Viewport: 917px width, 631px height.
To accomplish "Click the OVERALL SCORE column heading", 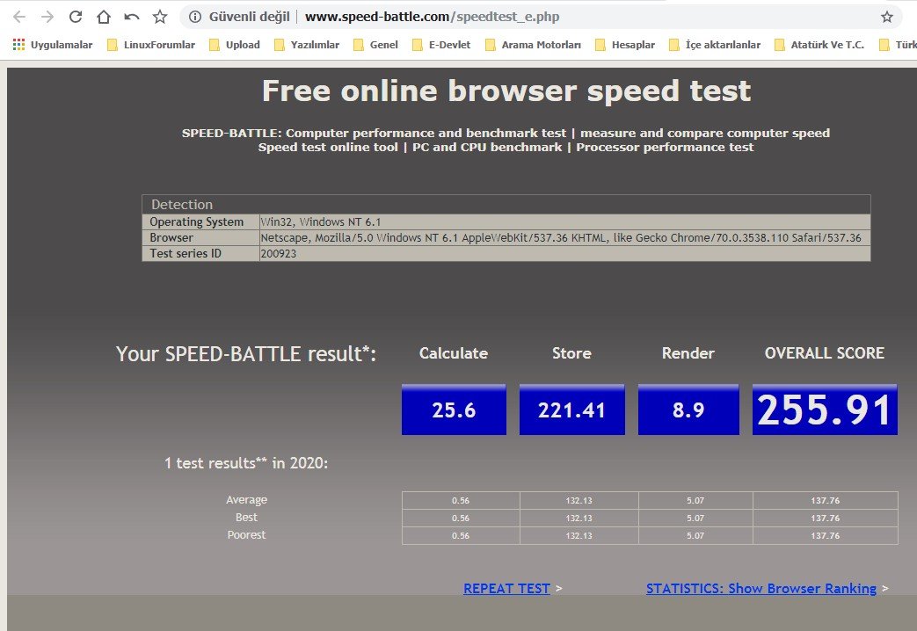I will pos(825,353).
